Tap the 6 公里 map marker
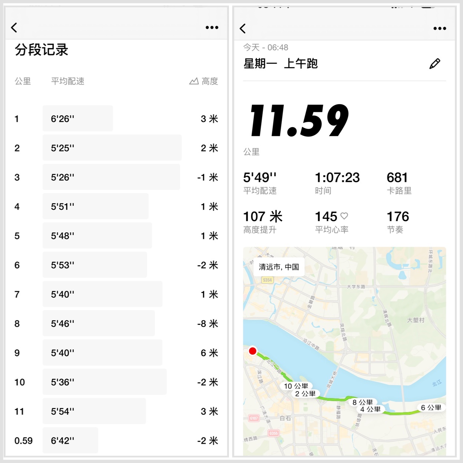This screenshot has height=463, width=463. (x=431, y=407)
